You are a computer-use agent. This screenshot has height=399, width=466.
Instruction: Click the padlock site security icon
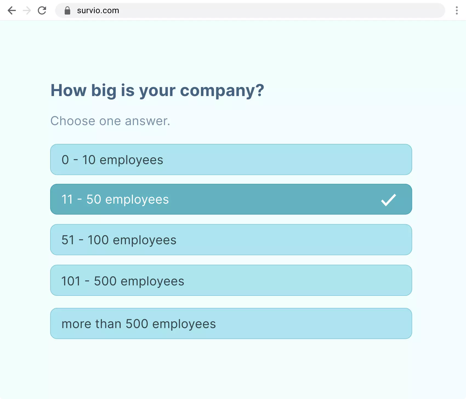tap(67, 10)
